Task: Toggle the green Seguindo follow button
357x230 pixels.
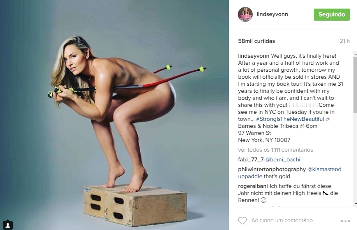Action: click(x=332, y=14)
